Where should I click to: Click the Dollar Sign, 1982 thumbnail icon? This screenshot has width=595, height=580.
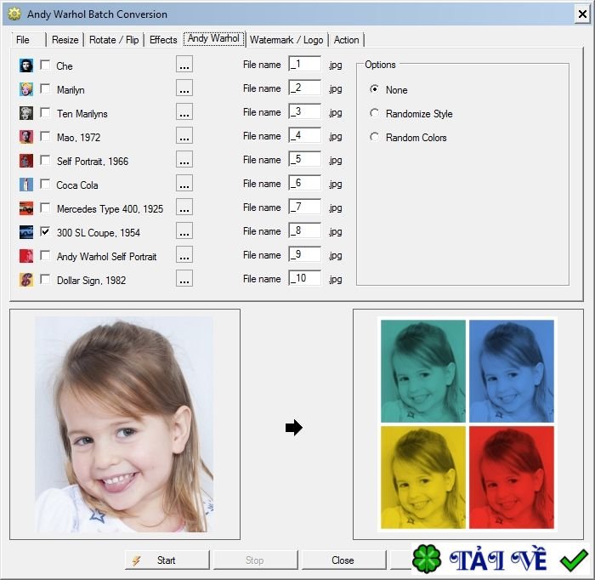tap(26, 280)
